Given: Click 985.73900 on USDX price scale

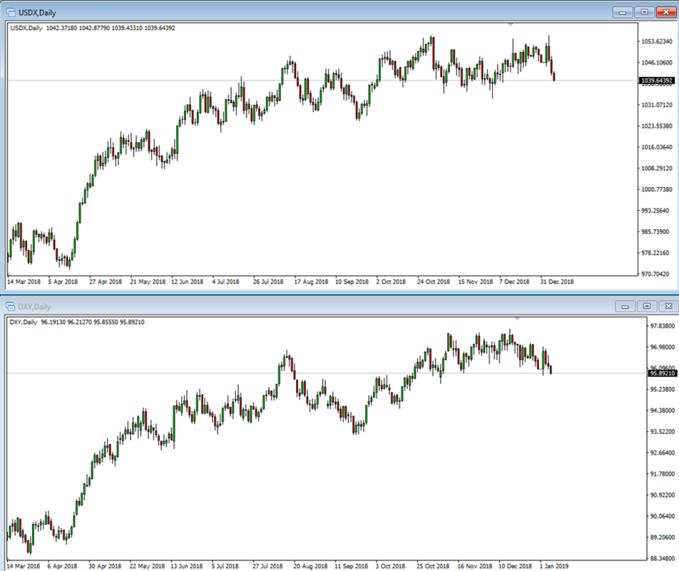Looking at the screenshot, I should tap(657, 232).
